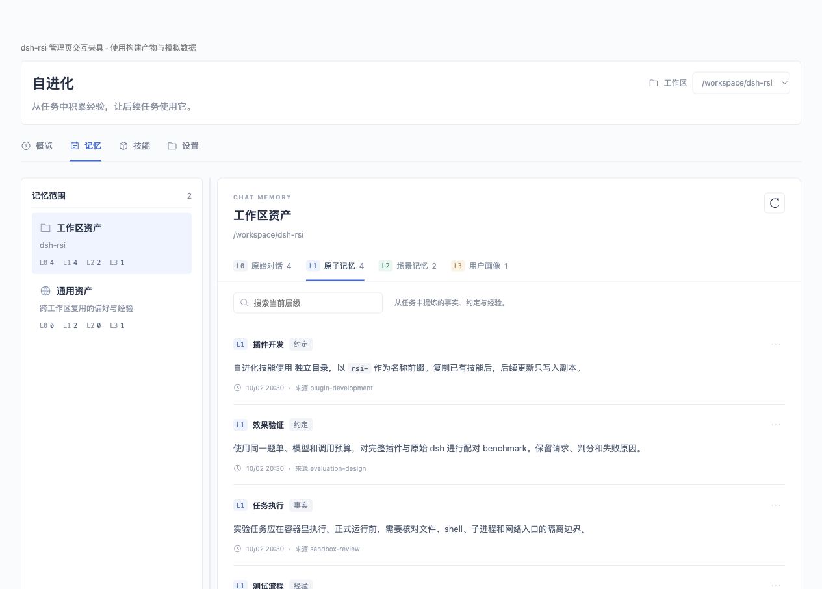Screen dimensions: 822x589
Task: Select the L3 用户画像 tab
Action: click(480, 266)
